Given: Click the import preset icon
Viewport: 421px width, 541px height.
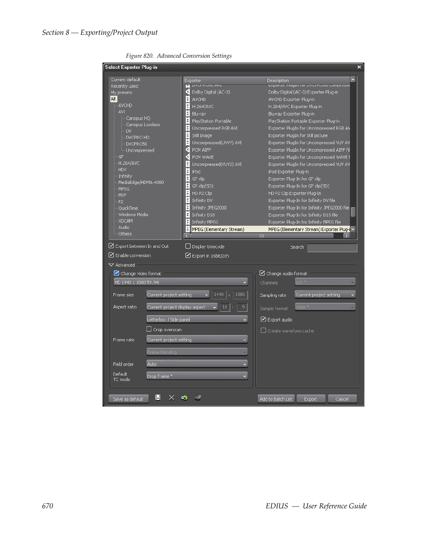Looking at the screenshot, I should point(184,398).
